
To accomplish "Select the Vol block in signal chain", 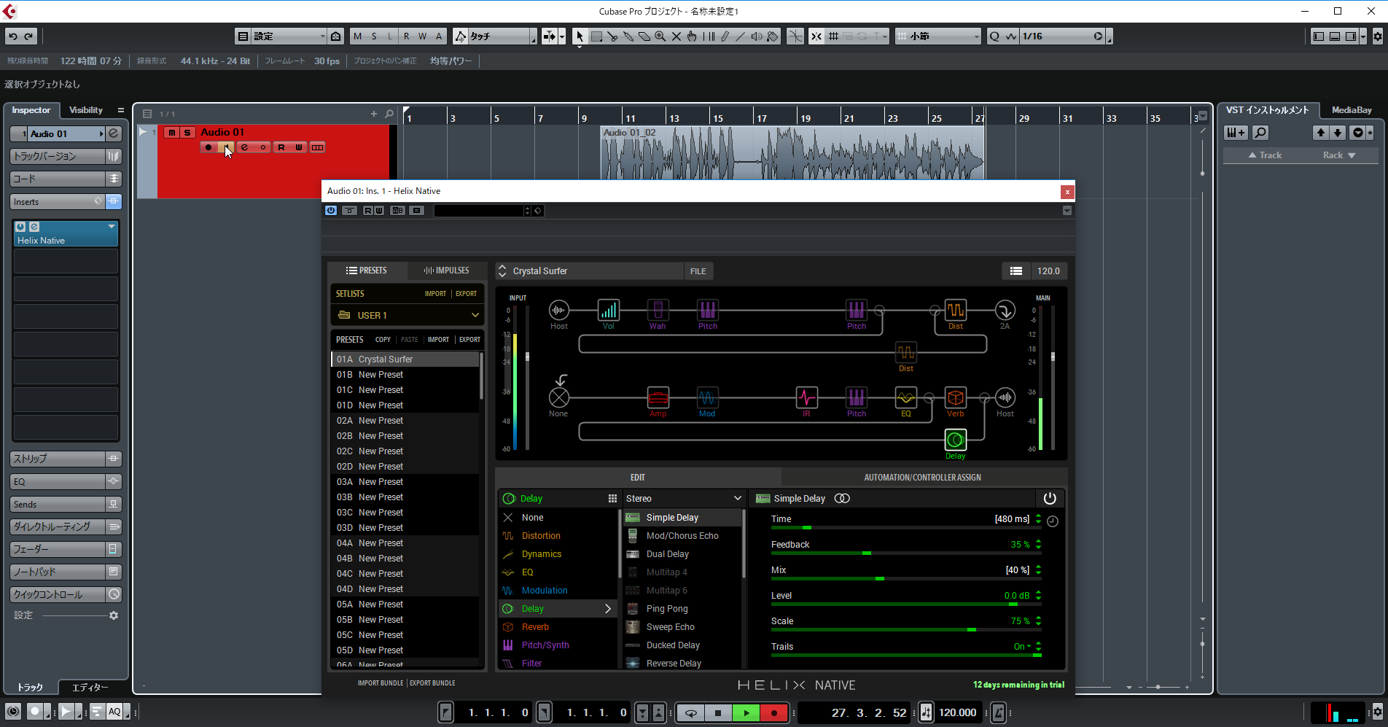I will pyautogui.click(x=608, y=311).
